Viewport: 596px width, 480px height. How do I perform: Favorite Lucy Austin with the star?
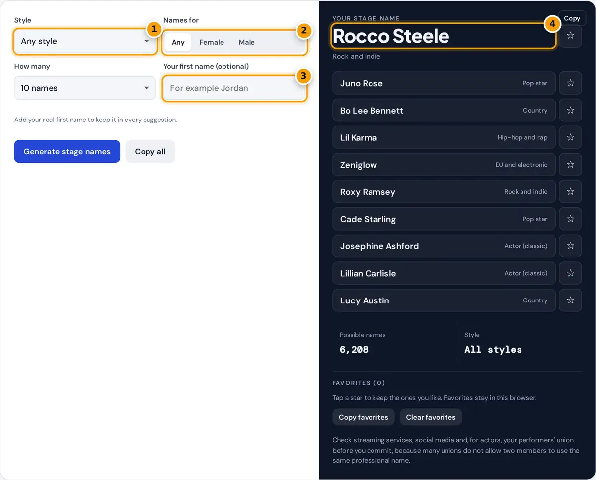click(x=570, y=300)
